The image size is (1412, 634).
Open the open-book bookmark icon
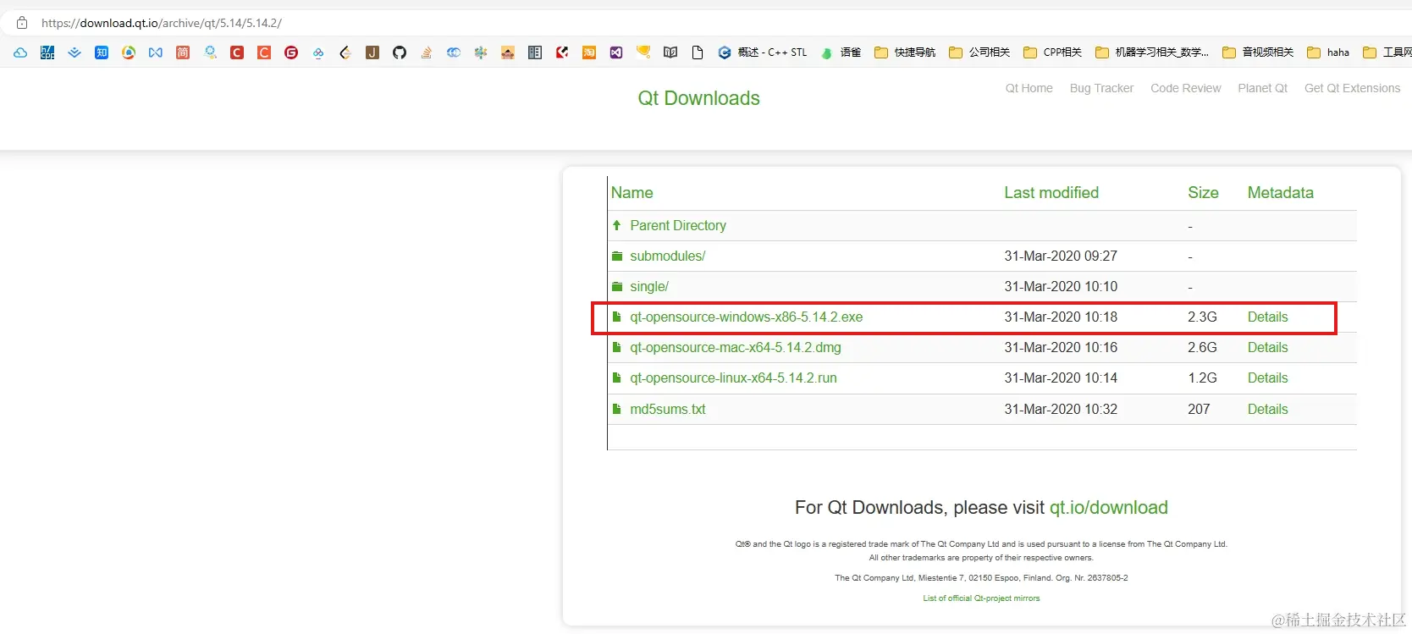[670, 52]
